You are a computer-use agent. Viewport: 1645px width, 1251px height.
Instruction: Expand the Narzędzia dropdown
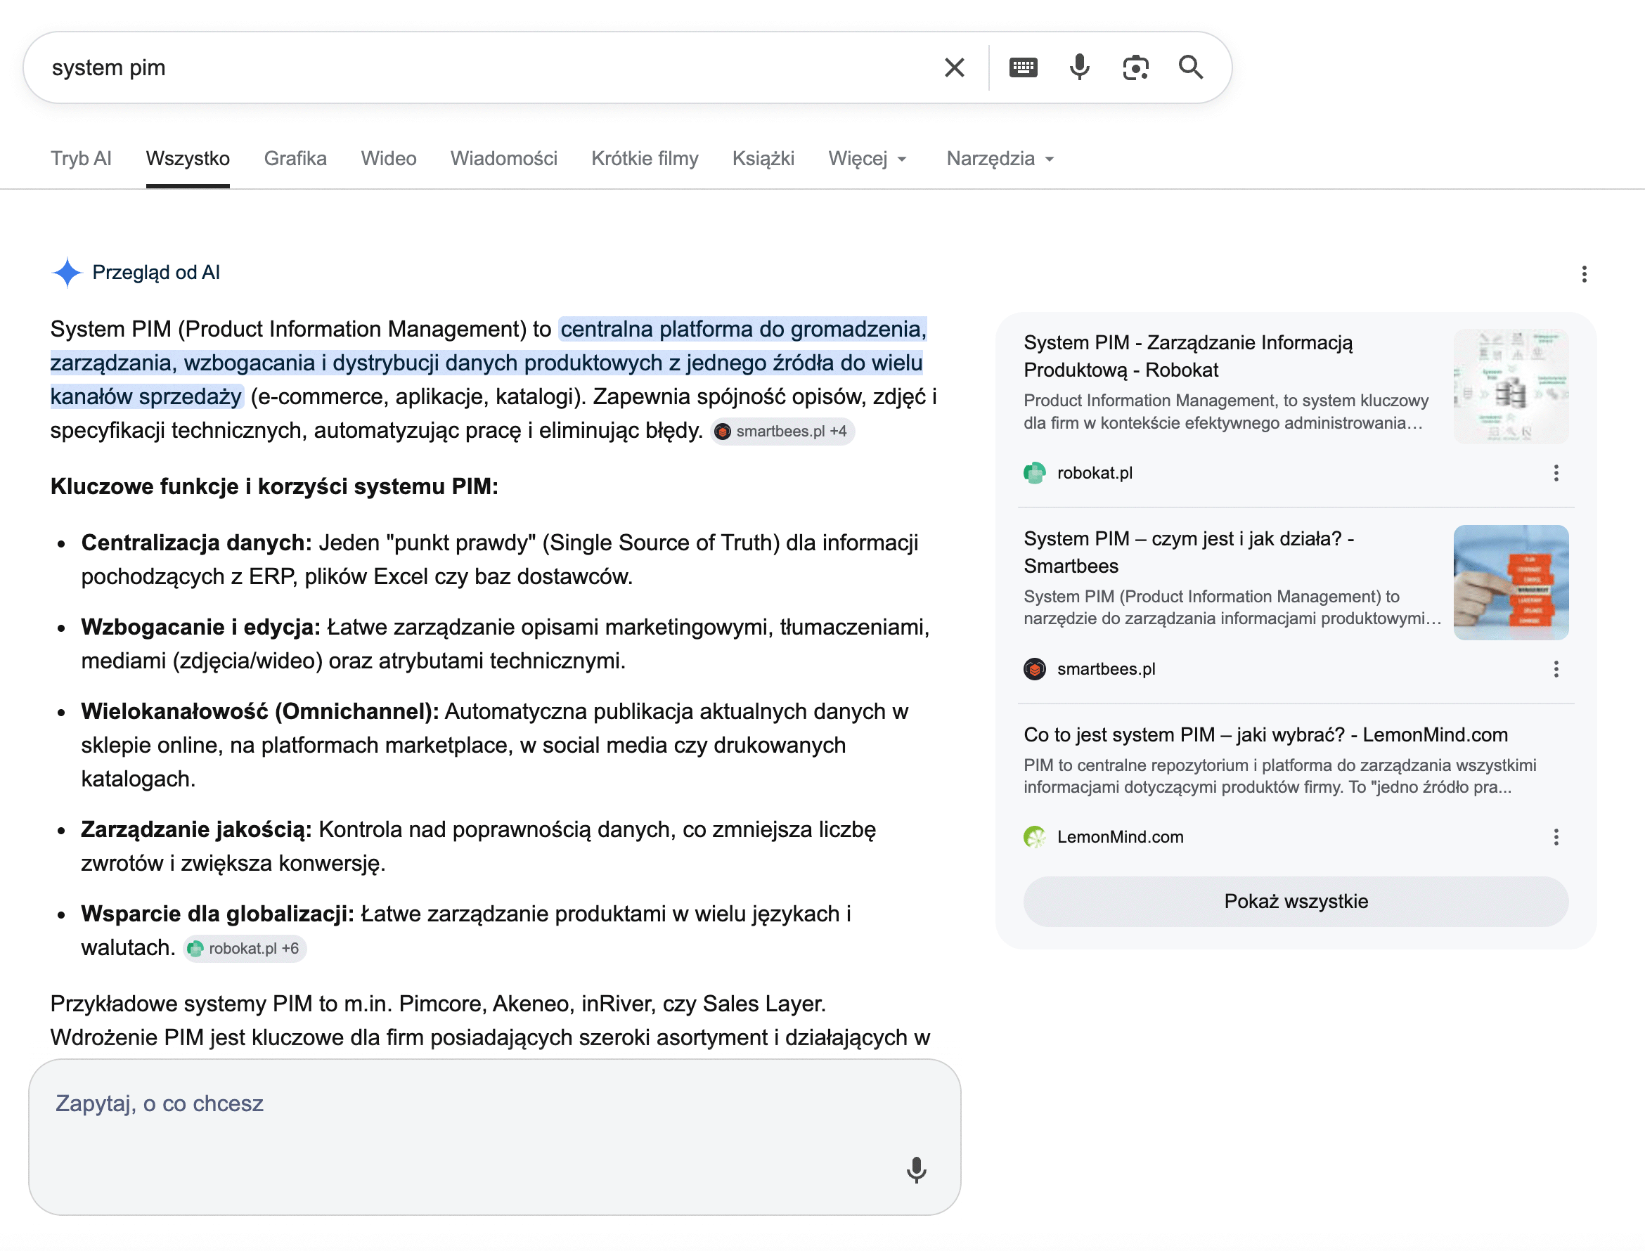coord(1000,159)
